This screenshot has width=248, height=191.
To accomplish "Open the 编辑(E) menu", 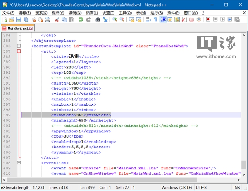I will tap(24, 13).
